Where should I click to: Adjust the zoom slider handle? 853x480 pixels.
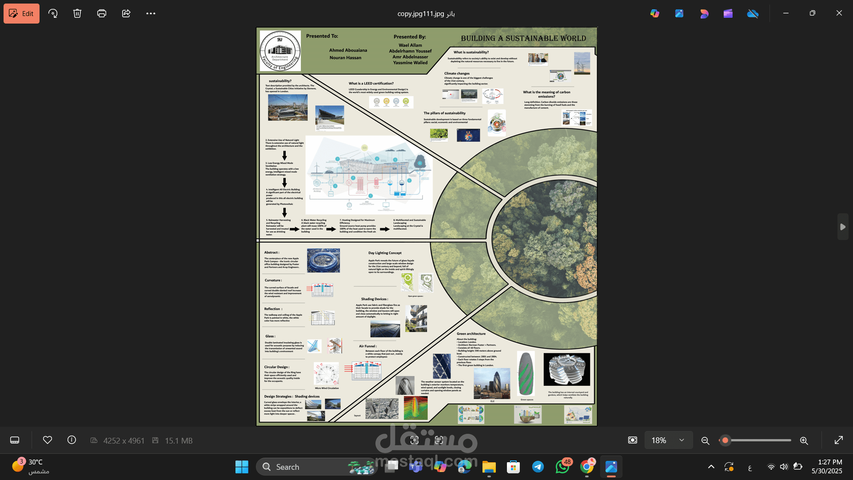tap(725, 440)
